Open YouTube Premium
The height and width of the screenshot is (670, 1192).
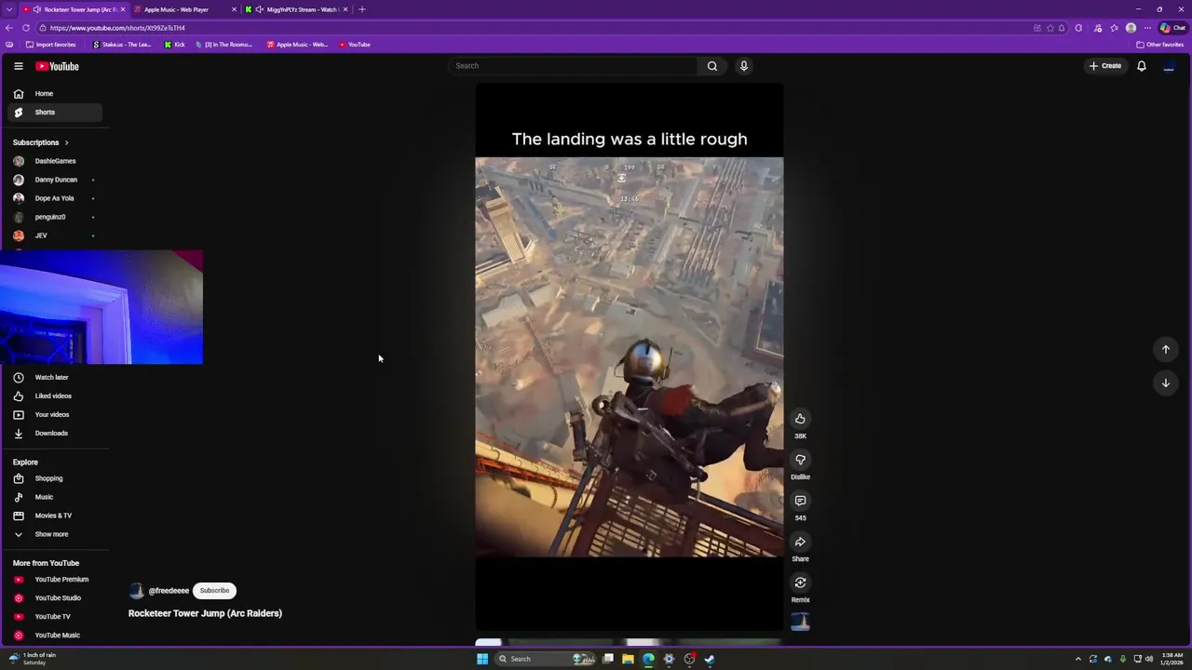tap(55, 580)
